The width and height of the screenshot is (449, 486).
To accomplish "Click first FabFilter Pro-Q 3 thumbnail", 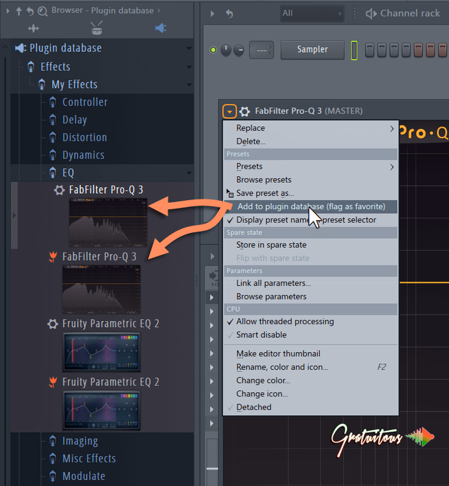I will point(108,223).
